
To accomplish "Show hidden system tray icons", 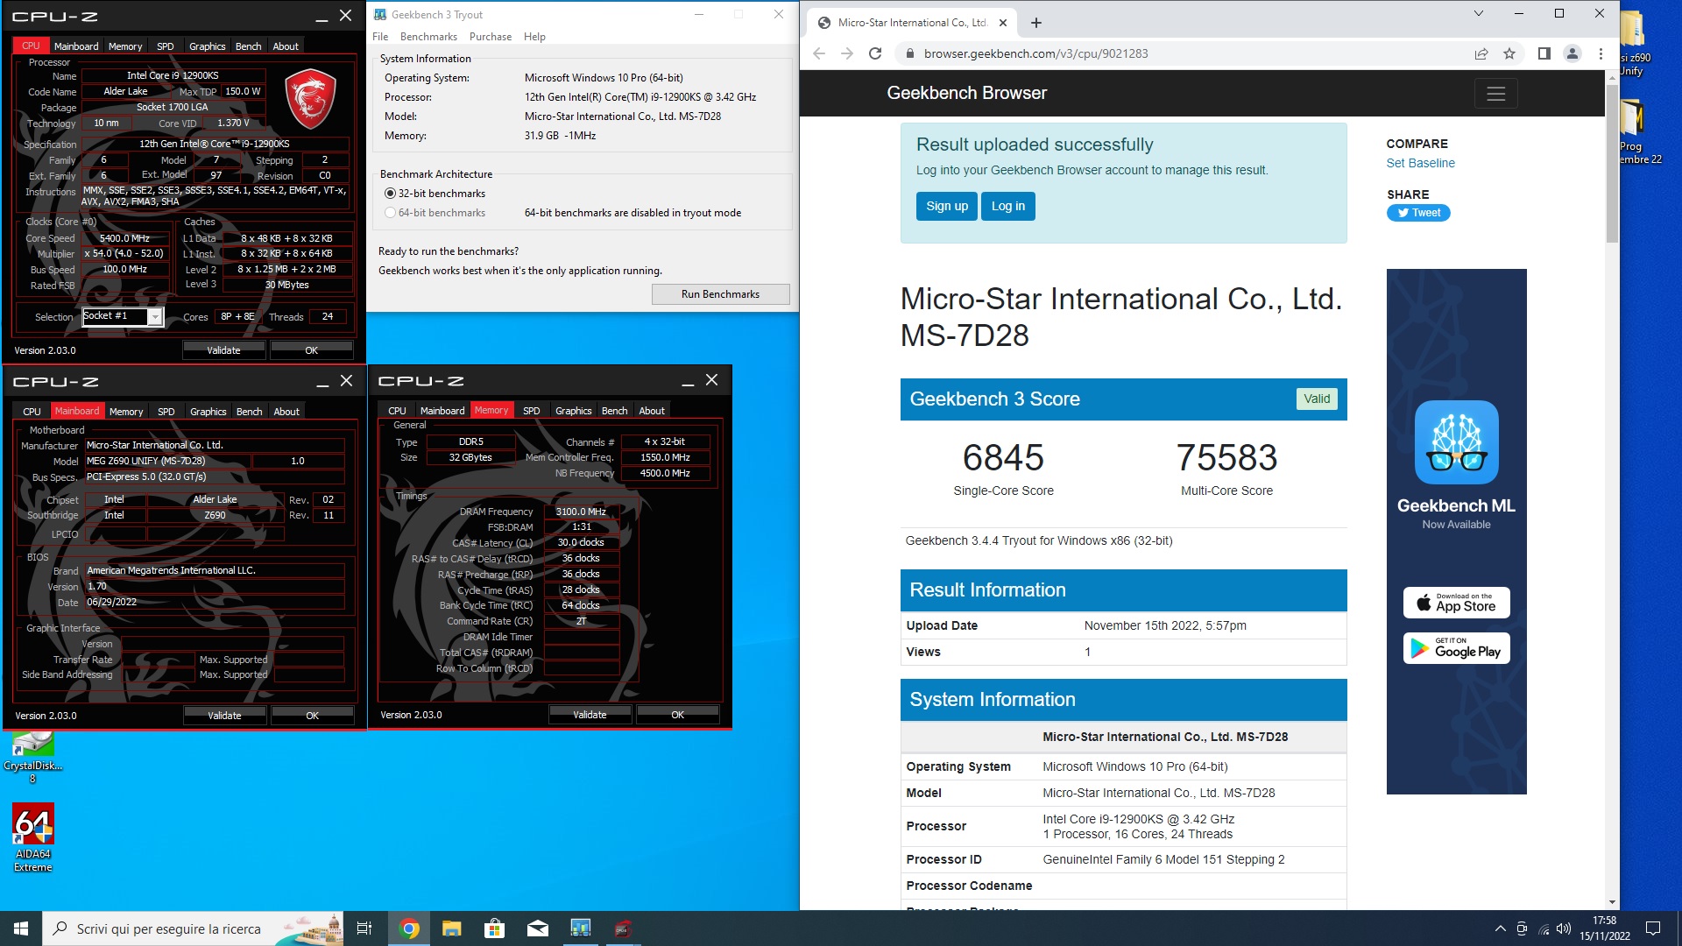I will click(x=1500, y=928).
